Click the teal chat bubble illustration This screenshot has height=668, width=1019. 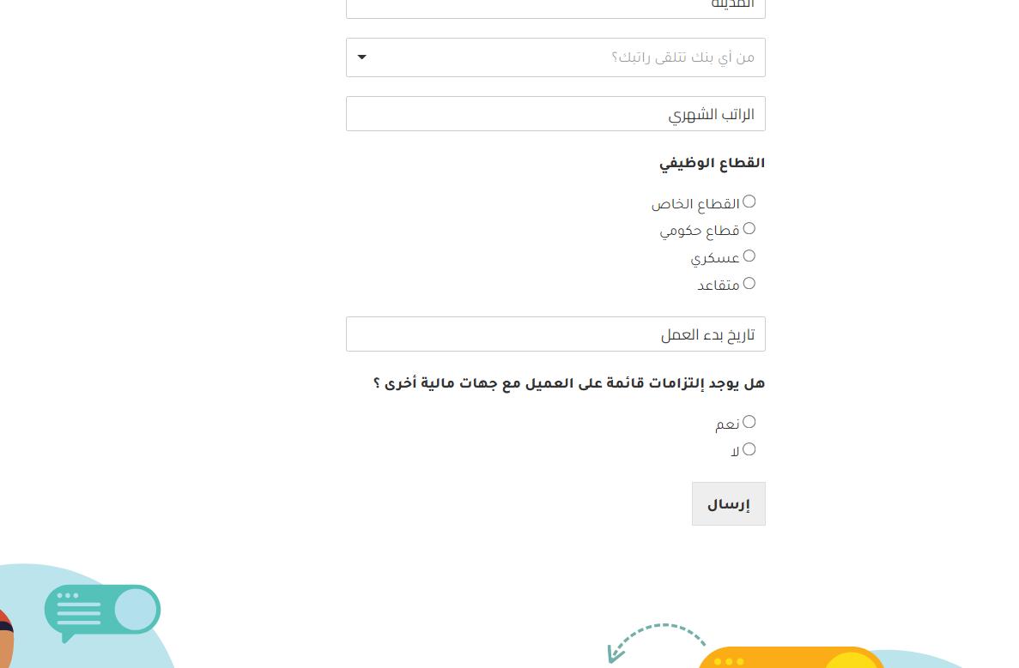tap(102, 612)
